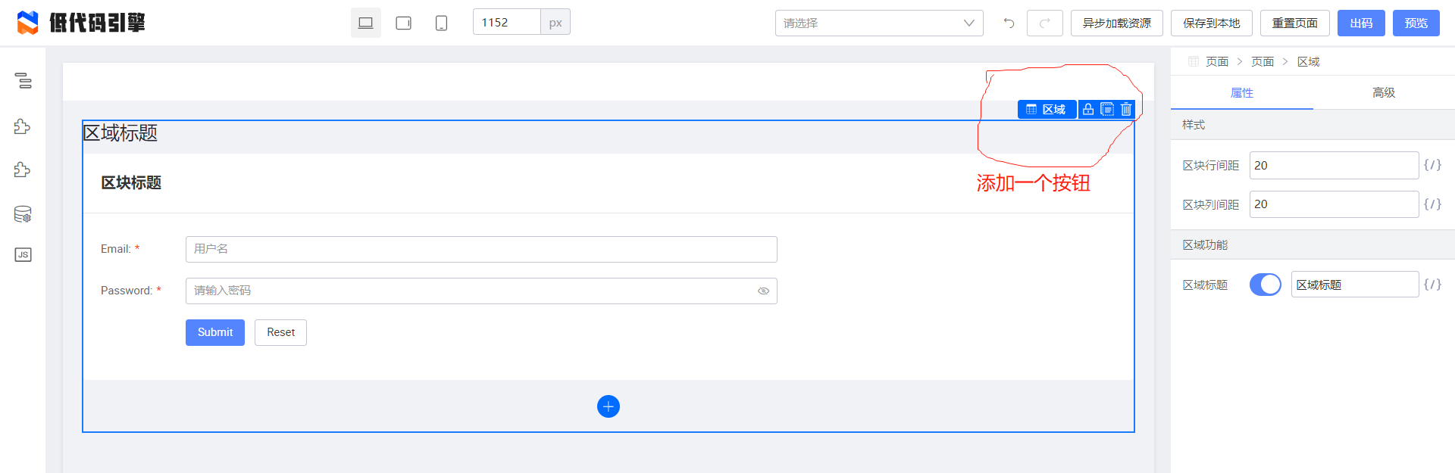This screenshot has width=1455, height=473.
Task: Lock the selected 区域 component
Action: [1088, 110]
